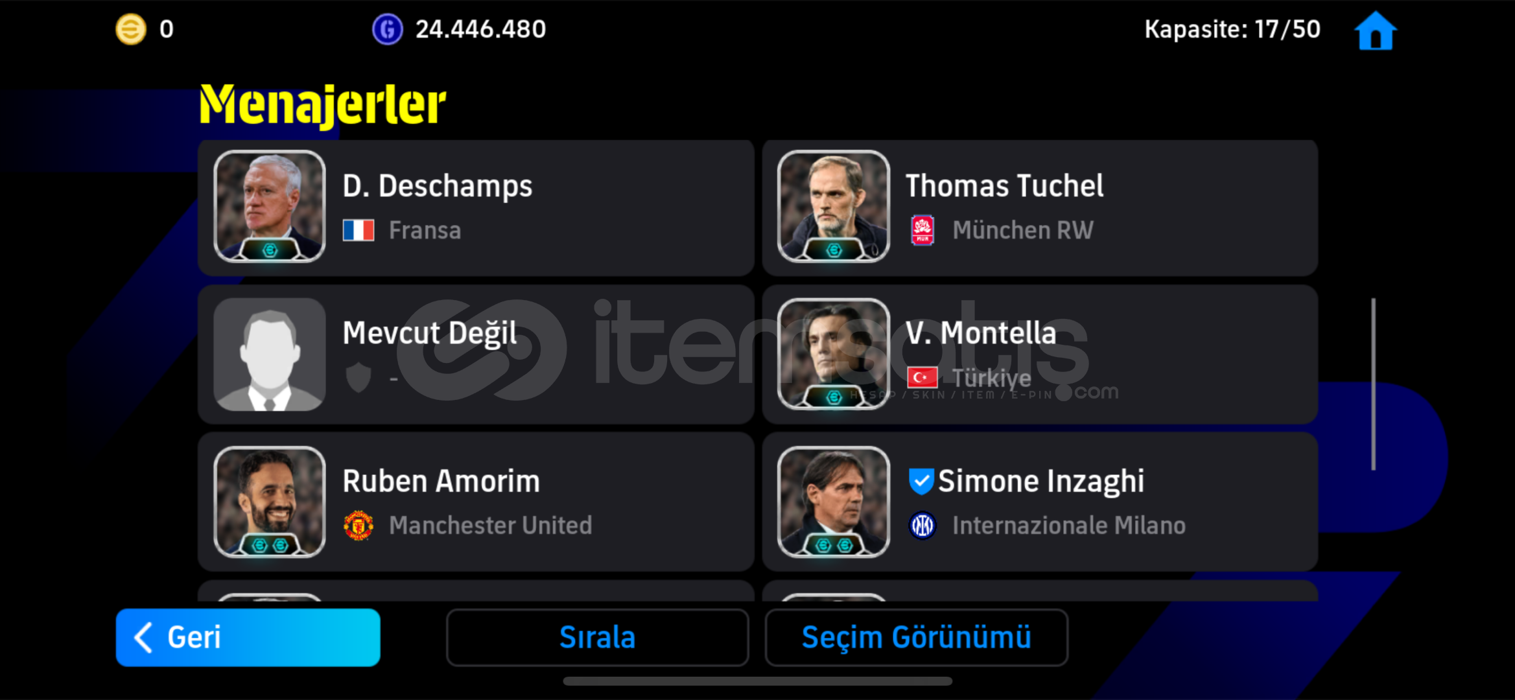Open Thomas Tuchel manager portrait

tap(834, 206)
